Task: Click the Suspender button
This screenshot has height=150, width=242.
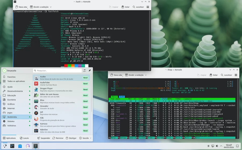Action: [x=44, y=138]
